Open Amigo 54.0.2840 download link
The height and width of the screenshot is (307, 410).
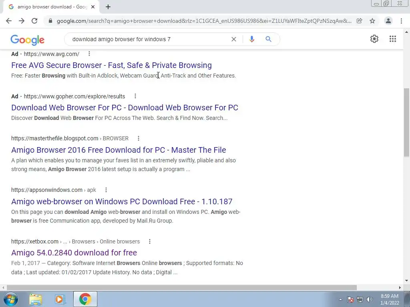[x=74, y=253]
